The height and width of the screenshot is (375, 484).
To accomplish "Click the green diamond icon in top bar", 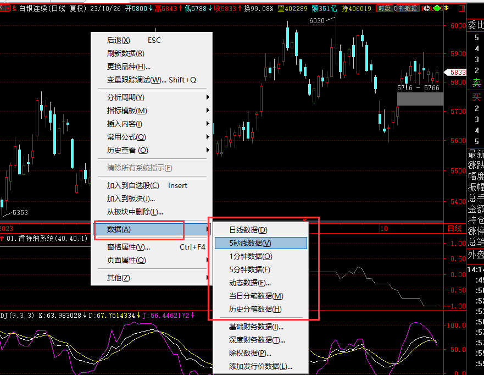I will point(437,8).
